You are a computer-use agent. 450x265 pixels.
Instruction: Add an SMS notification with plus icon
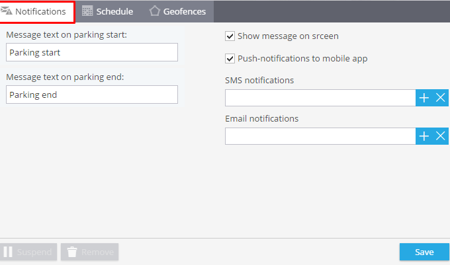424,98
